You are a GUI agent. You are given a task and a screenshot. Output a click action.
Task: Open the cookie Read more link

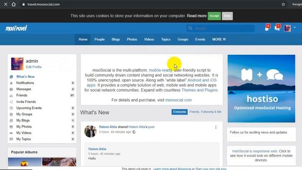(x=197, y=16)
